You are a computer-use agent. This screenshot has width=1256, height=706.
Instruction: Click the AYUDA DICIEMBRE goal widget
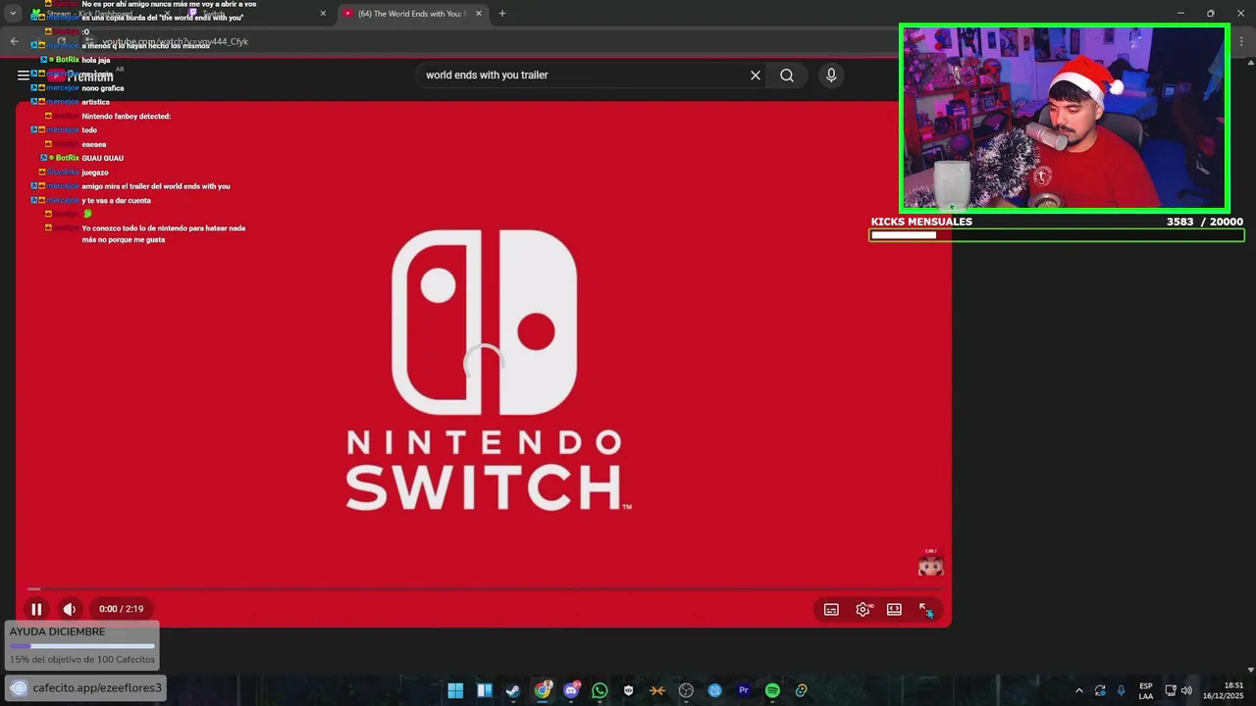[82, 645]
